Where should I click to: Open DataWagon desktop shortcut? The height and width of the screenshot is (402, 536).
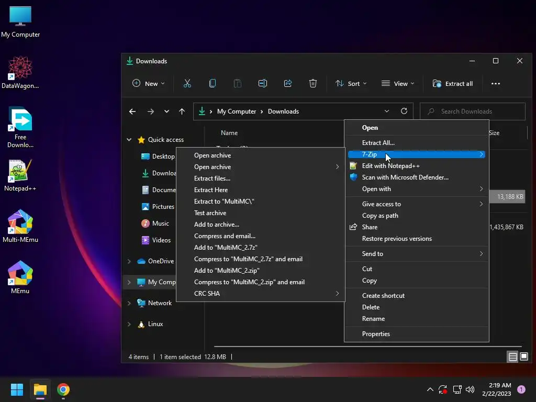point(20,72)
